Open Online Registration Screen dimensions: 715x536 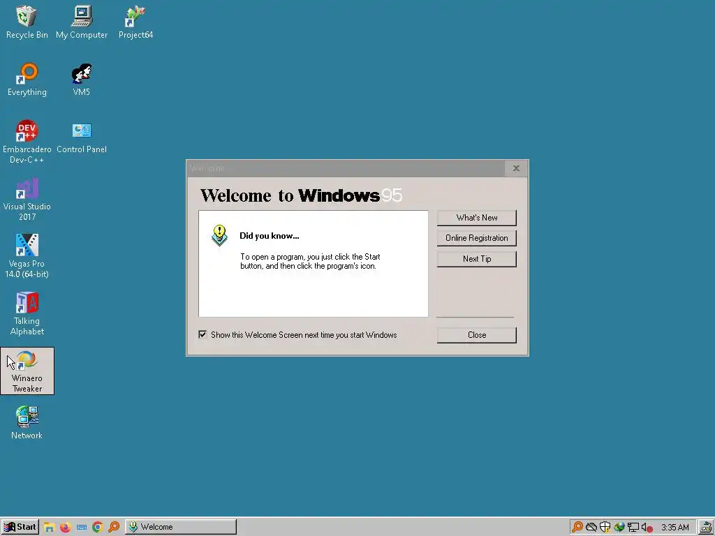coord(476,238)
